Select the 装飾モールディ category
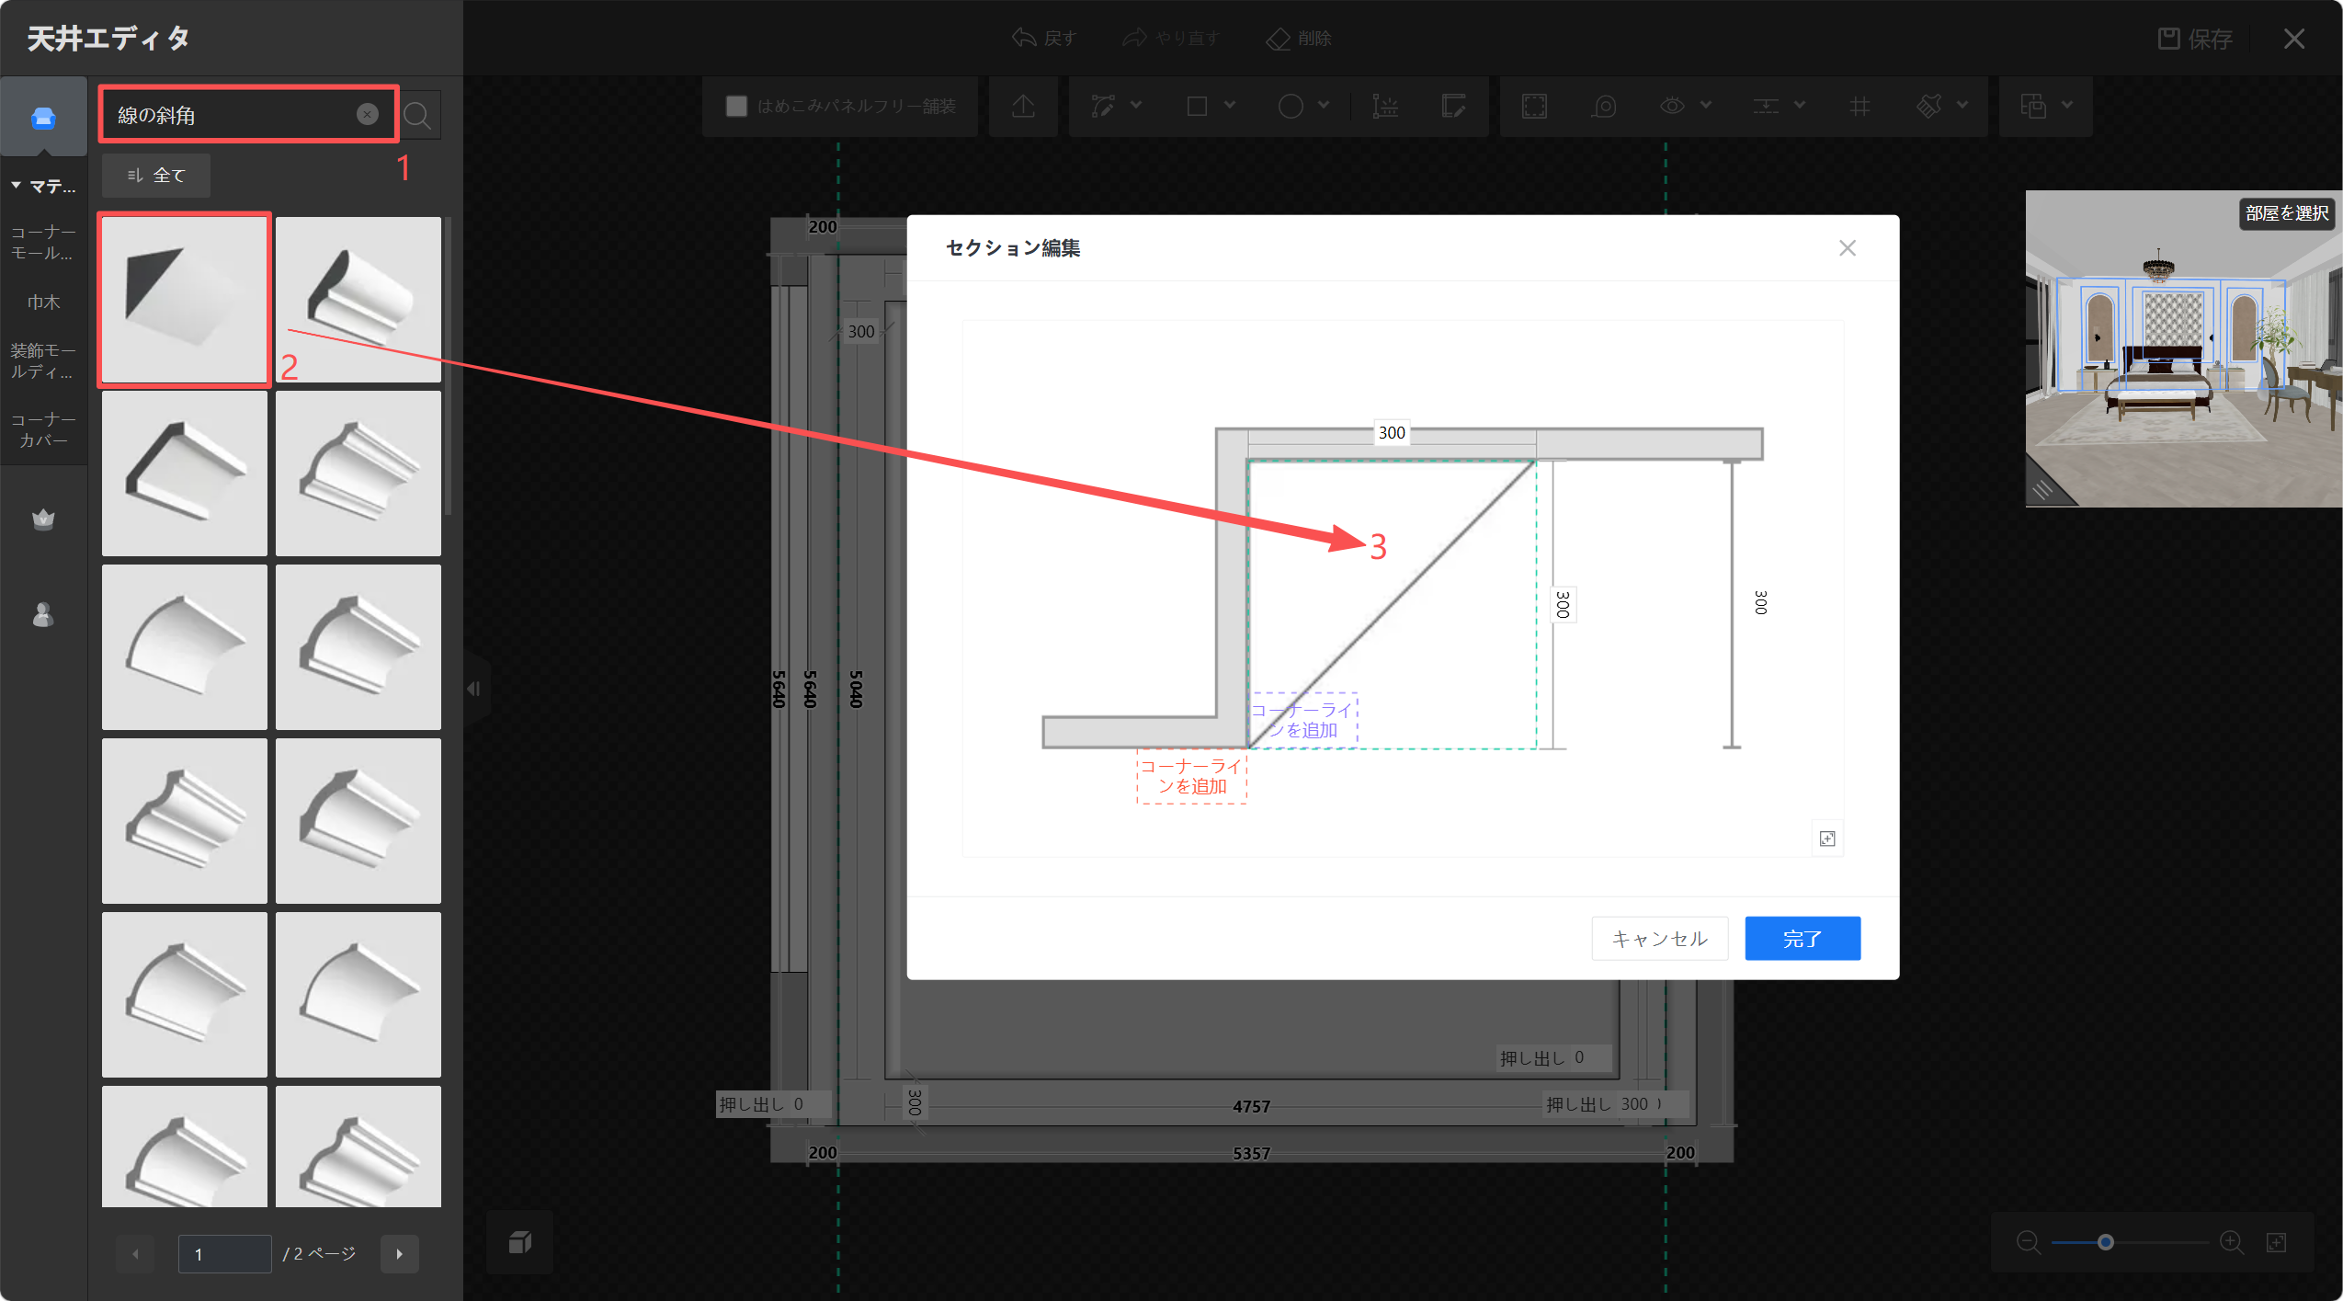 43,361
